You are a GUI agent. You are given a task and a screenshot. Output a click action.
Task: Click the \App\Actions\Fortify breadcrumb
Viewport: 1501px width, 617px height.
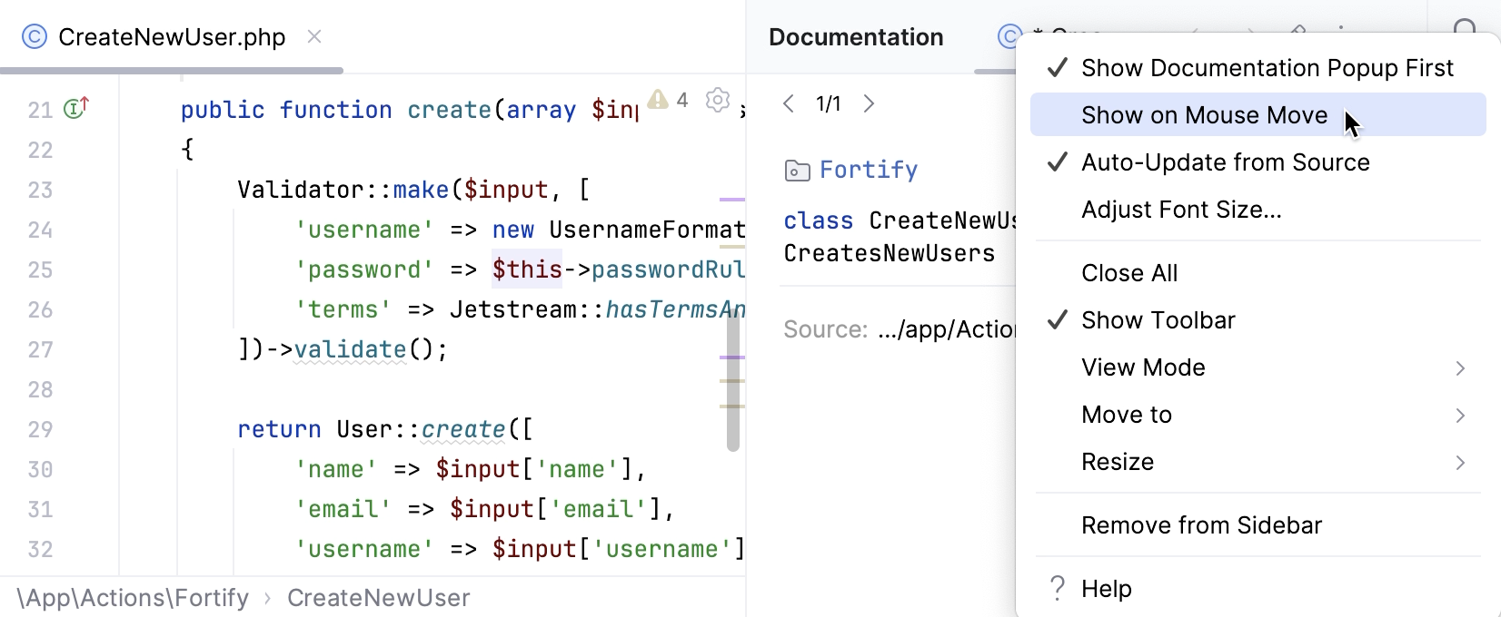(133, 598)
